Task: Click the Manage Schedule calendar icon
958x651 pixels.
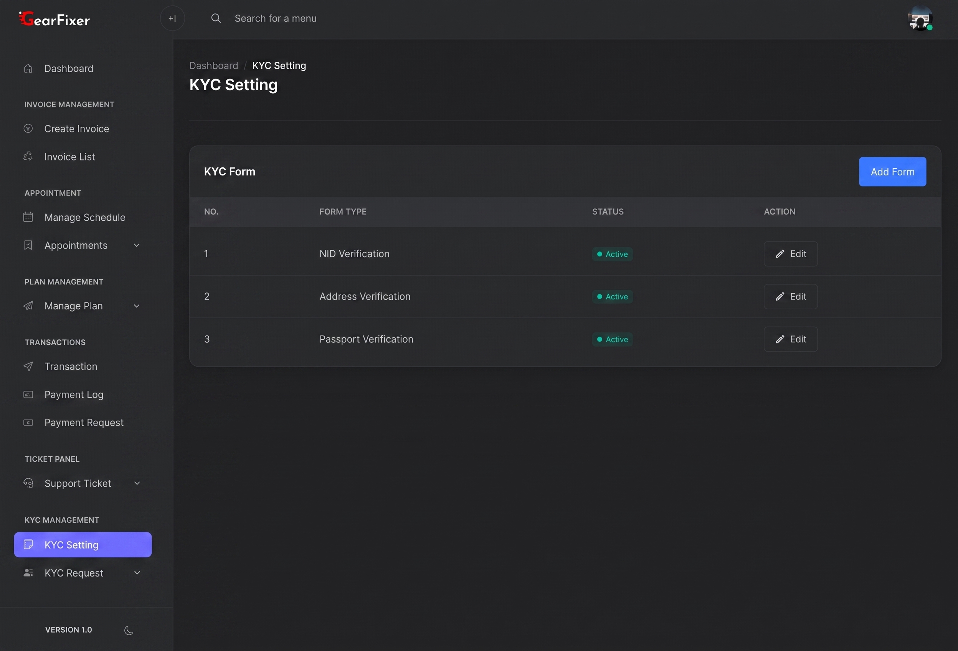Action: coord(28,217)
